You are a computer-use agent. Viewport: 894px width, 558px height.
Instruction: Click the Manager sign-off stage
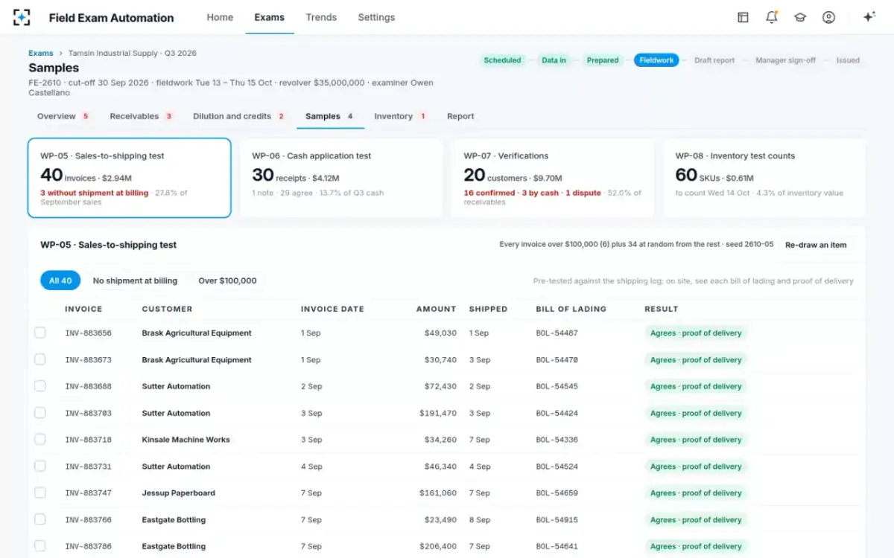785,60
